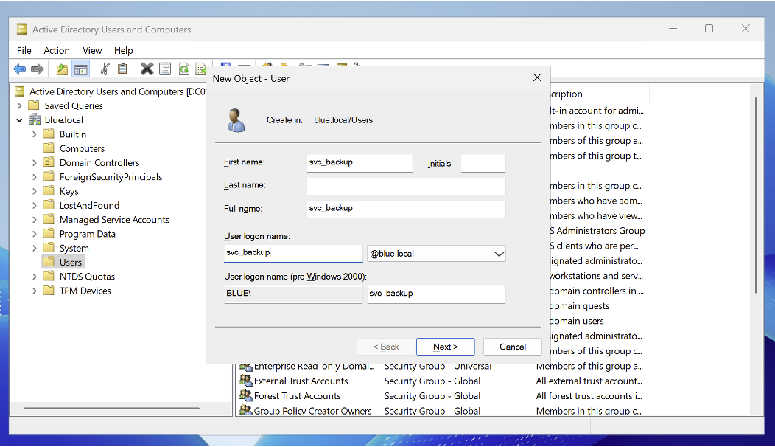
Task: Click the Back arrow toolbar icon
Action: tap(20, 69)
